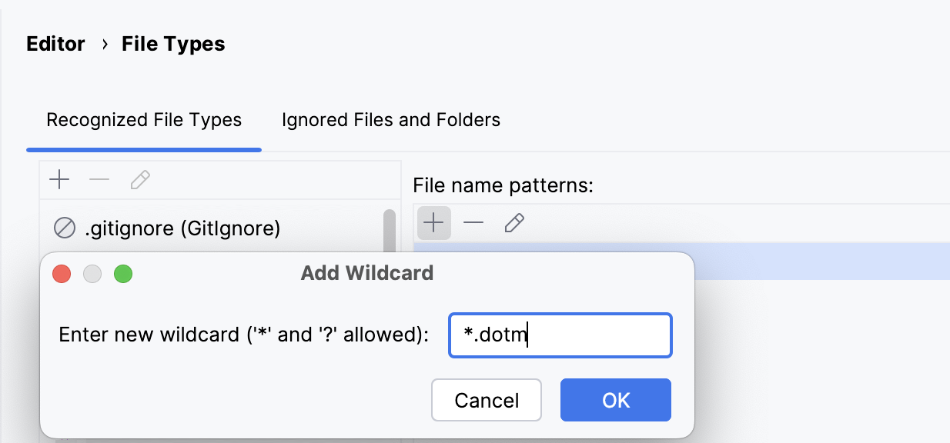The image size is (950, 443).
Task: Click the File Types breadcrumb
Action: click(x=172, y=44)
